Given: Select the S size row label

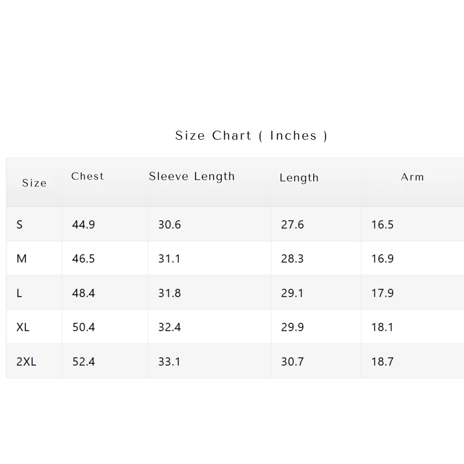Looking at the screenshot, I should point(19,225).
